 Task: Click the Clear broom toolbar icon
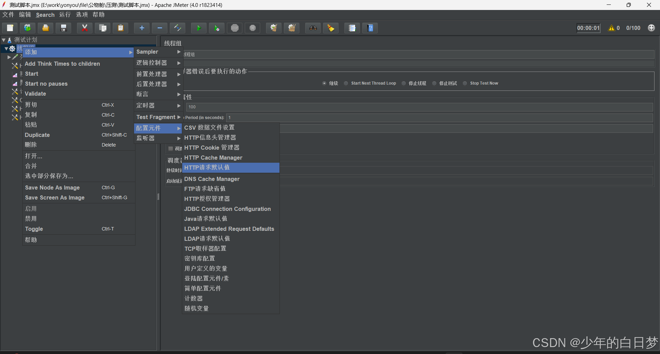pos(274,28)
